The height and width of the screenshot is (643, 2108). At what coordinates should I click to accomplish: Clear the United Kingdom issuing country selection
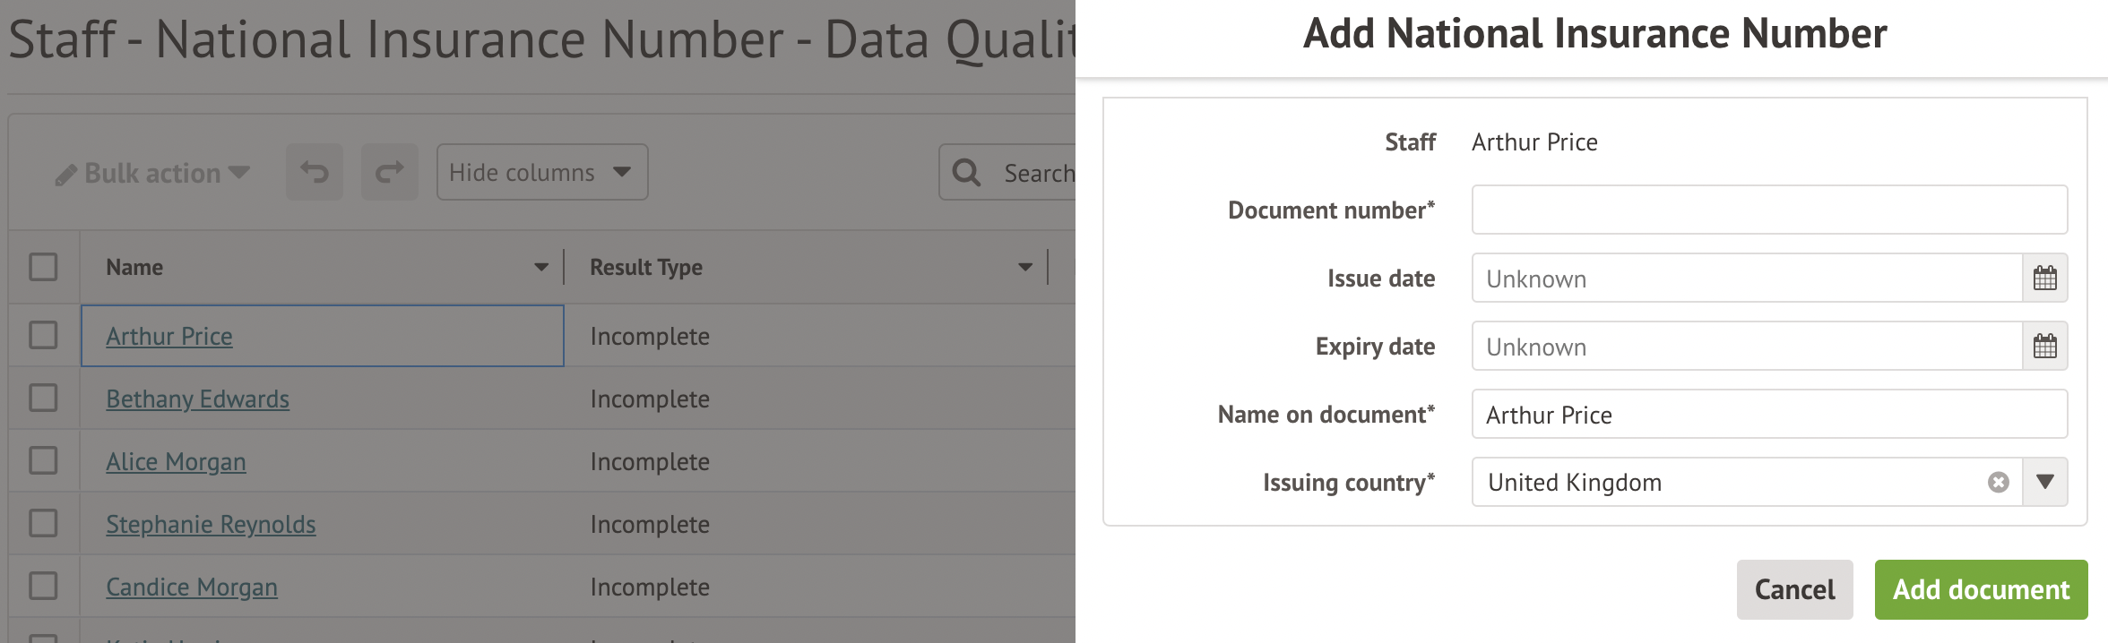coord(1998,483)
